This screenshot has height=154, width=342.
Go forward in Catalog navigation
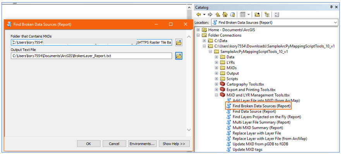point(210,15)
